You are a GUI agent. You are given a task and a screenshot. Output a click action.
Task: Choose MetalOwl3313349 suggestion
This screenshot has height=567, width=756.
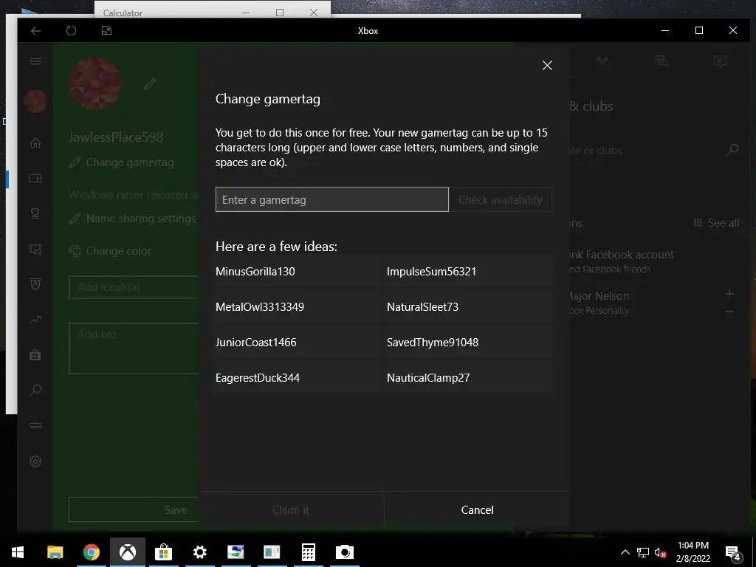[295, 306]
